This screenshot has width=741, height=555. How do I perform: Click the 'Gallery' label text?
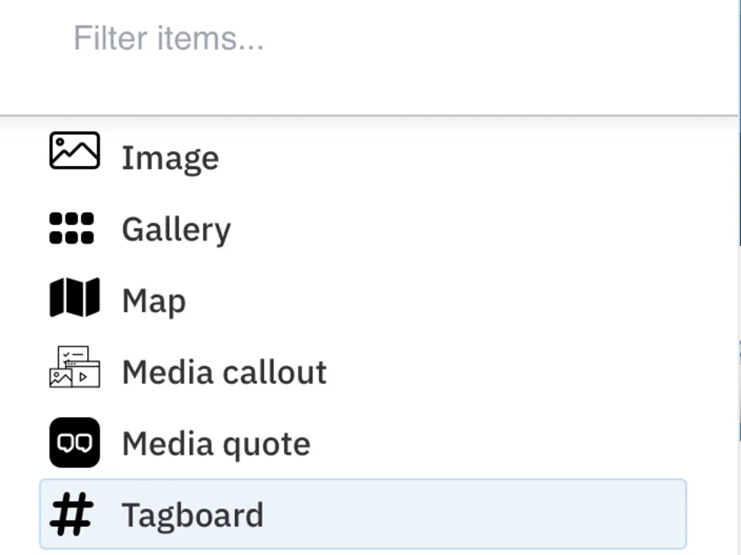(176, 229)
